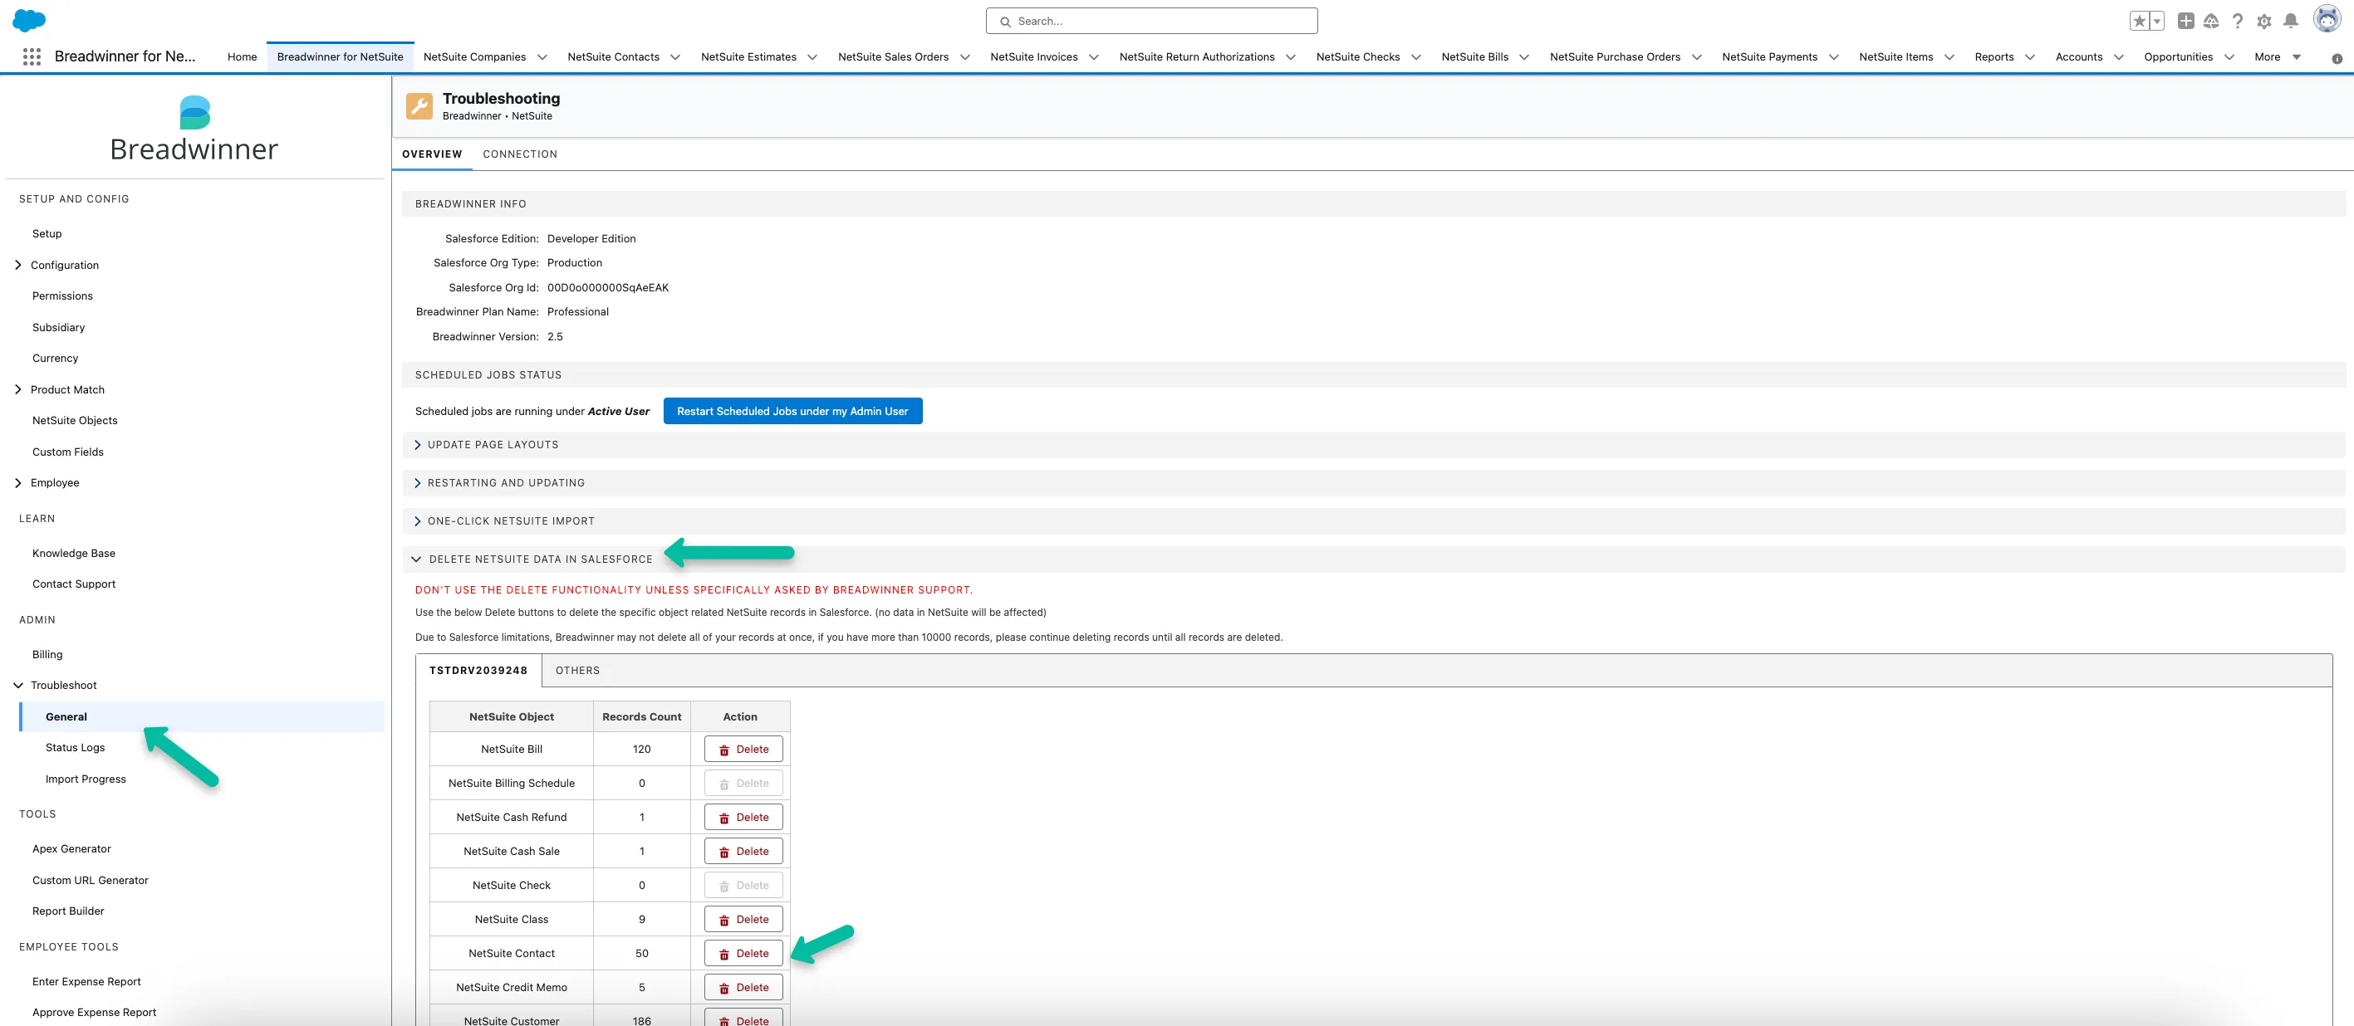The height and width of the screenshot is (1026, 2354).
Task: Click the Salesforce cloud logo
Action: (x=29, y=20)
